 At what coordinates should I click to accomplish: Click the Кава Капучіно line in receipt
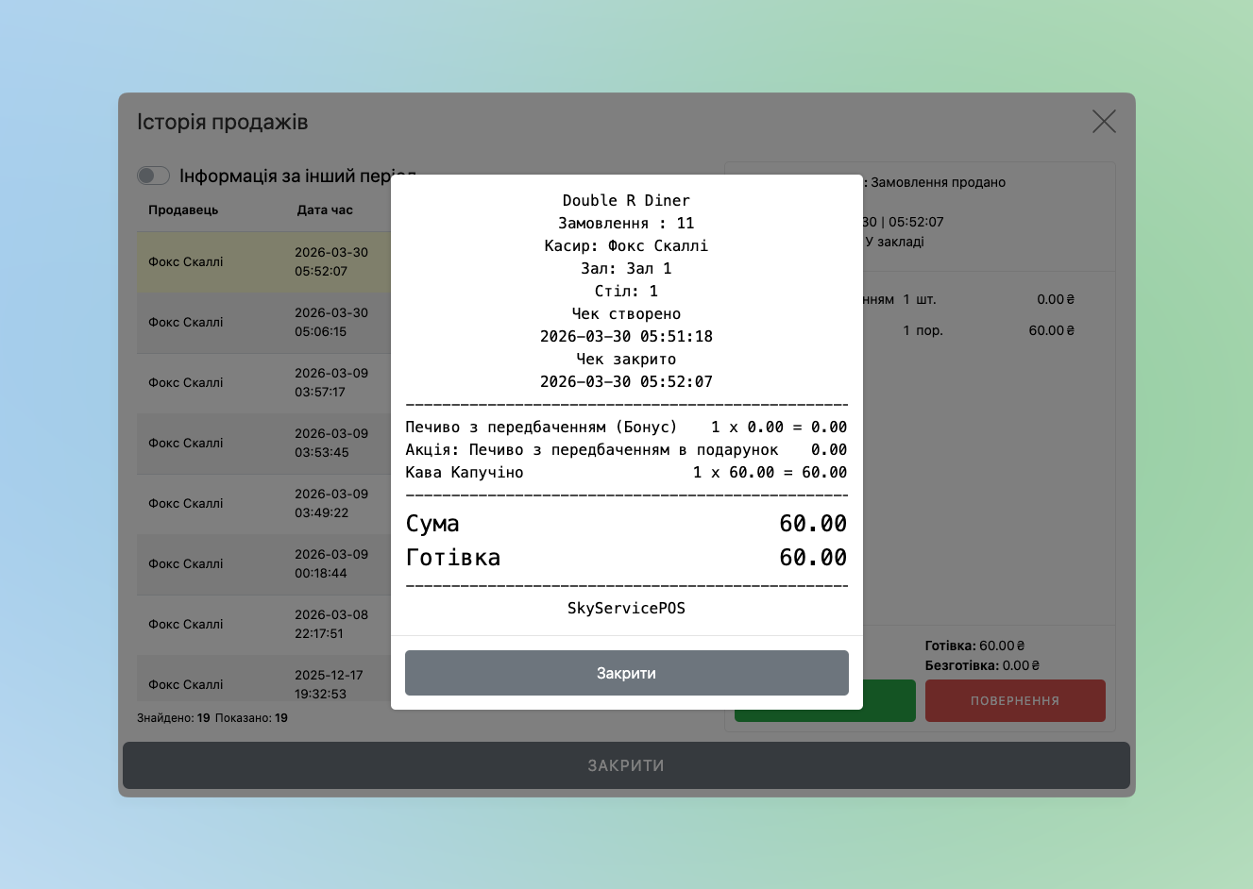(x=465, y=473)
